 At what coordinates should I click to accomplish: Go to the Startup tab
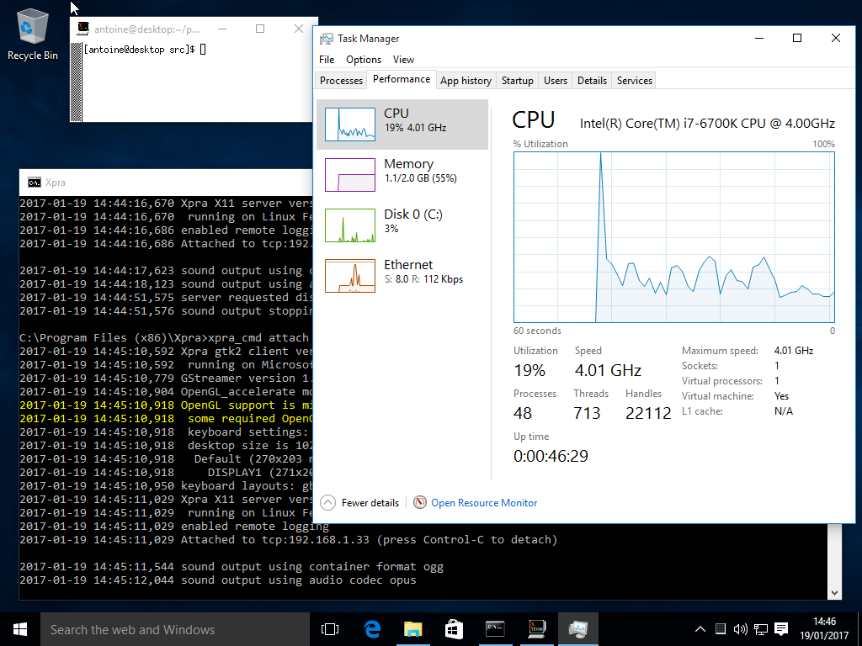(518, 80)
